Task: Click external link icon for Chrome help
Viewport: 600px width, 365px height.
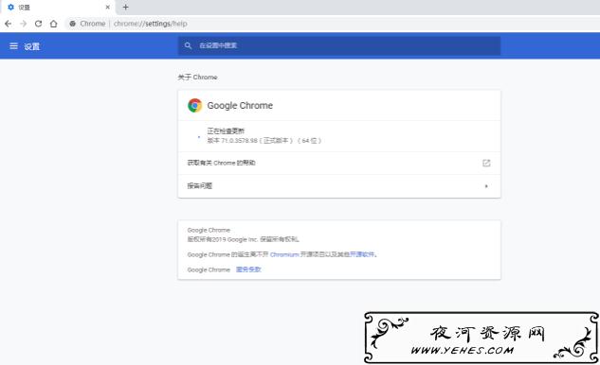Action: tap(486, 163)
